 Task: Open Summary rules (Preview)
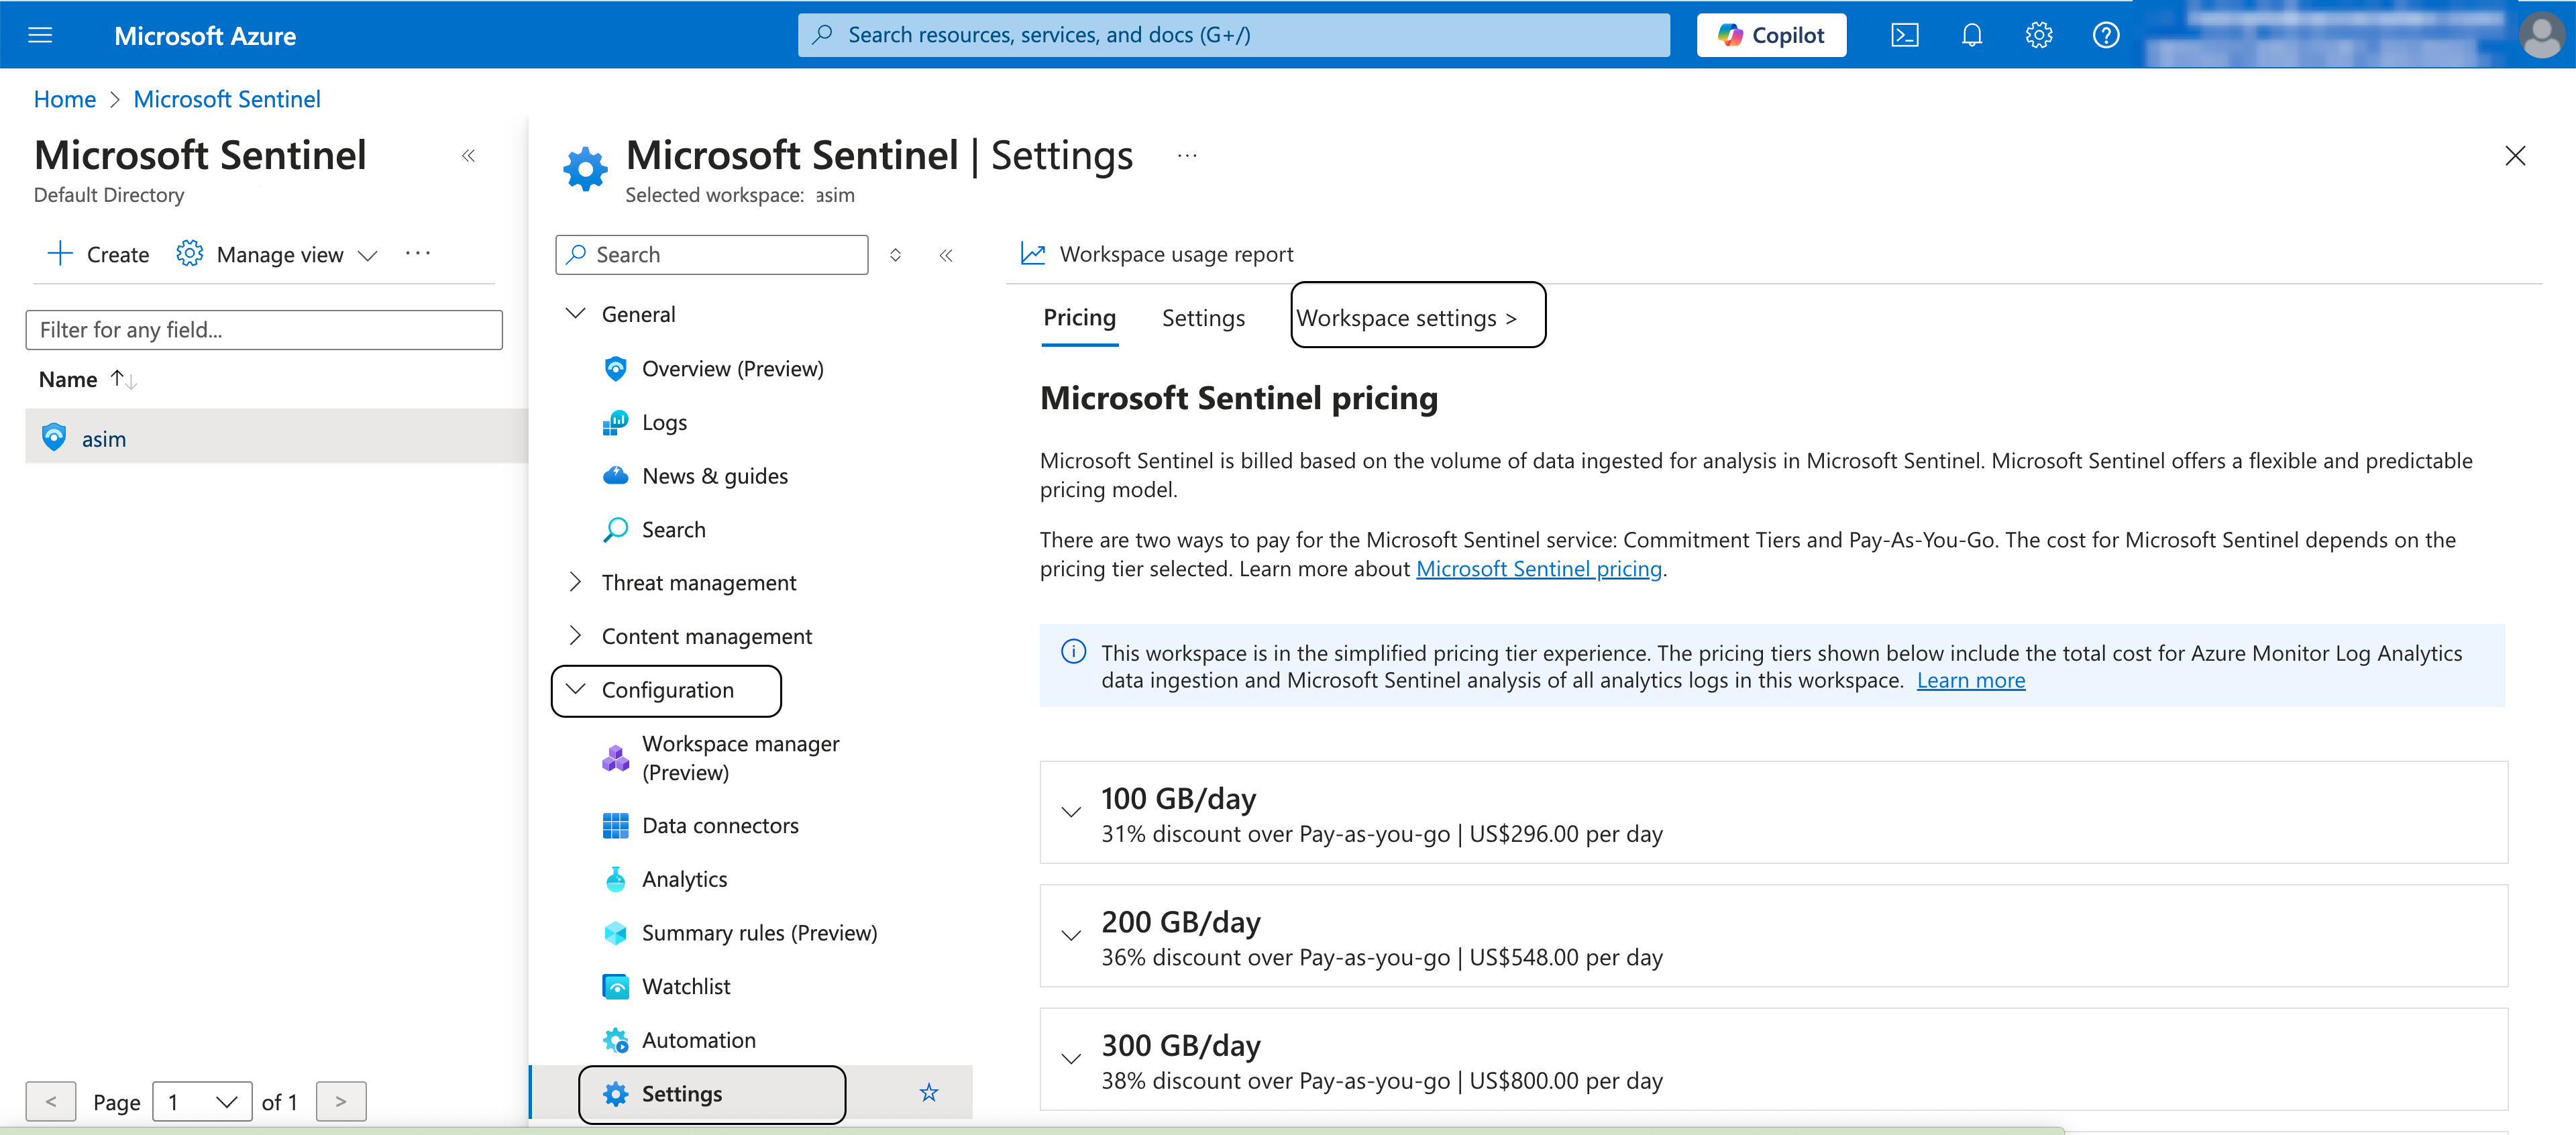759,932
